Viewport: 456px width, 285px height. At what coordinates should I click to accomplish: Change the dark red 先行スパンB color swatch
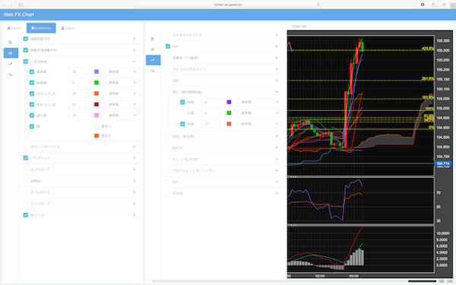(97, 104)
